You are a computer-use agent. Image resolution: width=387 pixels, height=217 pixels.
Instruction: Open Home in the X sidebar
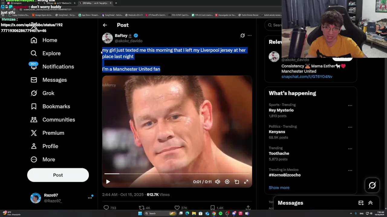[44, 40]
